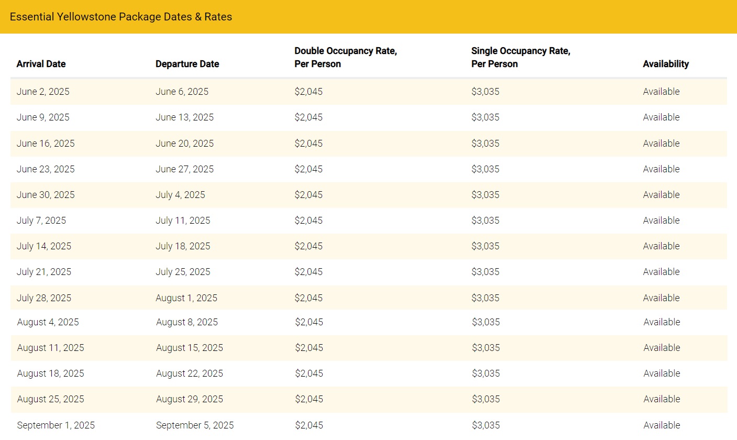This screenshot has width=737, height=440.
Task: Sort by the Arrival Date column header
Action: [x=41, y=63]
